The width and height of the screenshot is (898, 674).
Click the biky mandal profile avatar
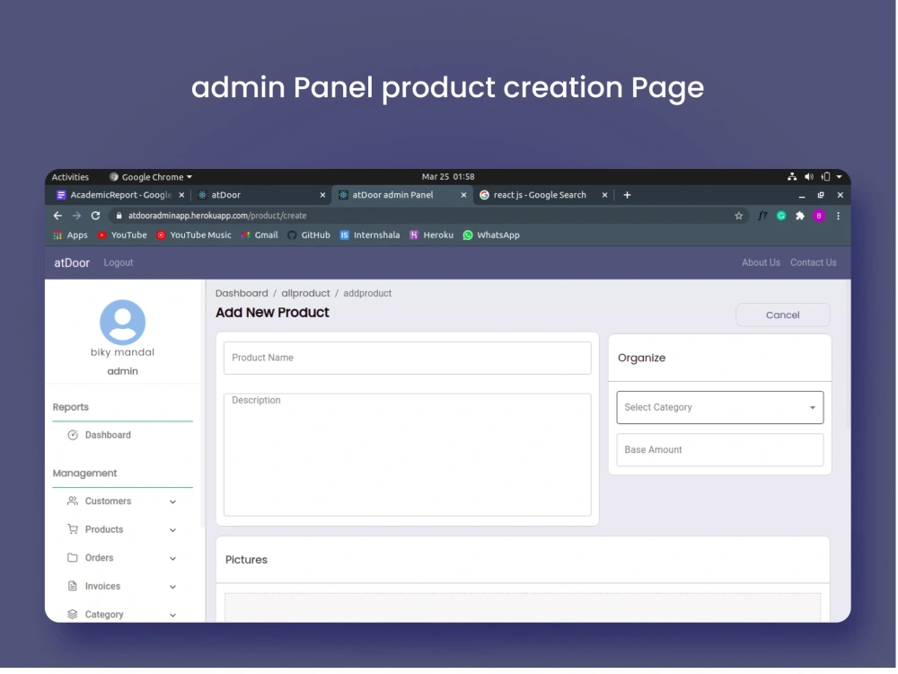[x=122, y=322]
